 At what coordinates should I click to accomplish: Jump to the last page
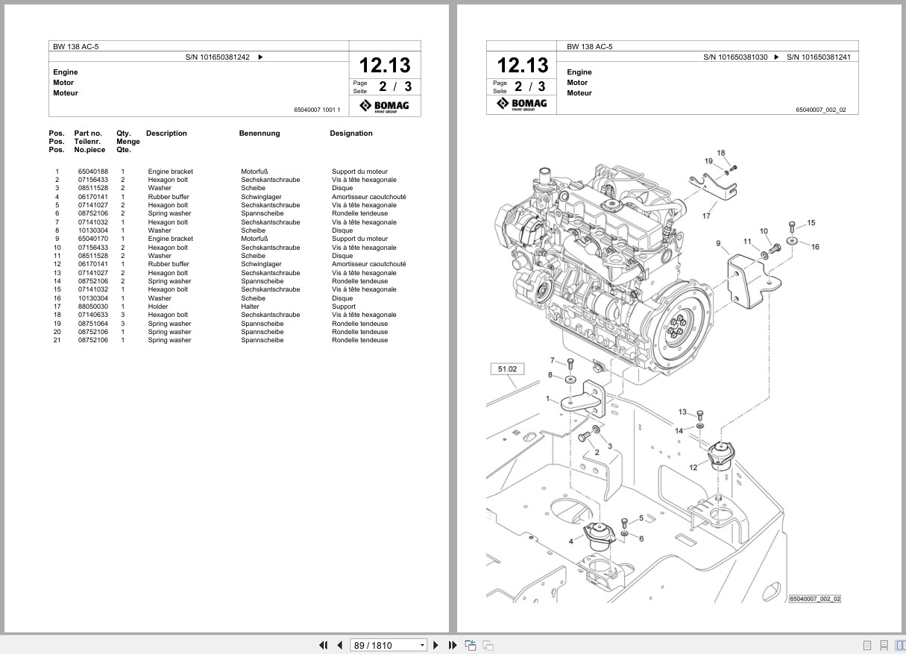pyautogui.click(x=453, y=645)
